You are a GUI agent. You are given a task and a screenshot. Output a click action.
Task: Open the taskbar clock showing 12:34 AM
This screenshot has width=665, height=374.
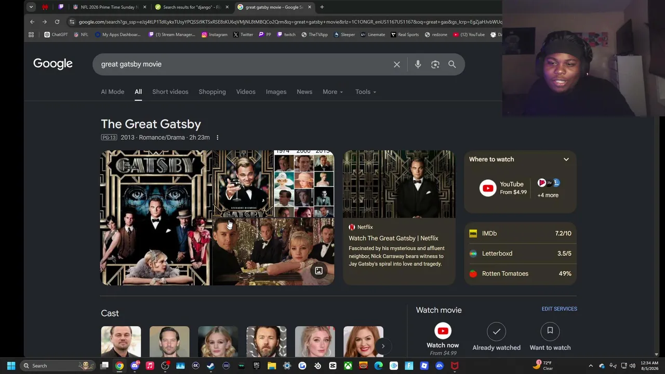click(649, 366)
